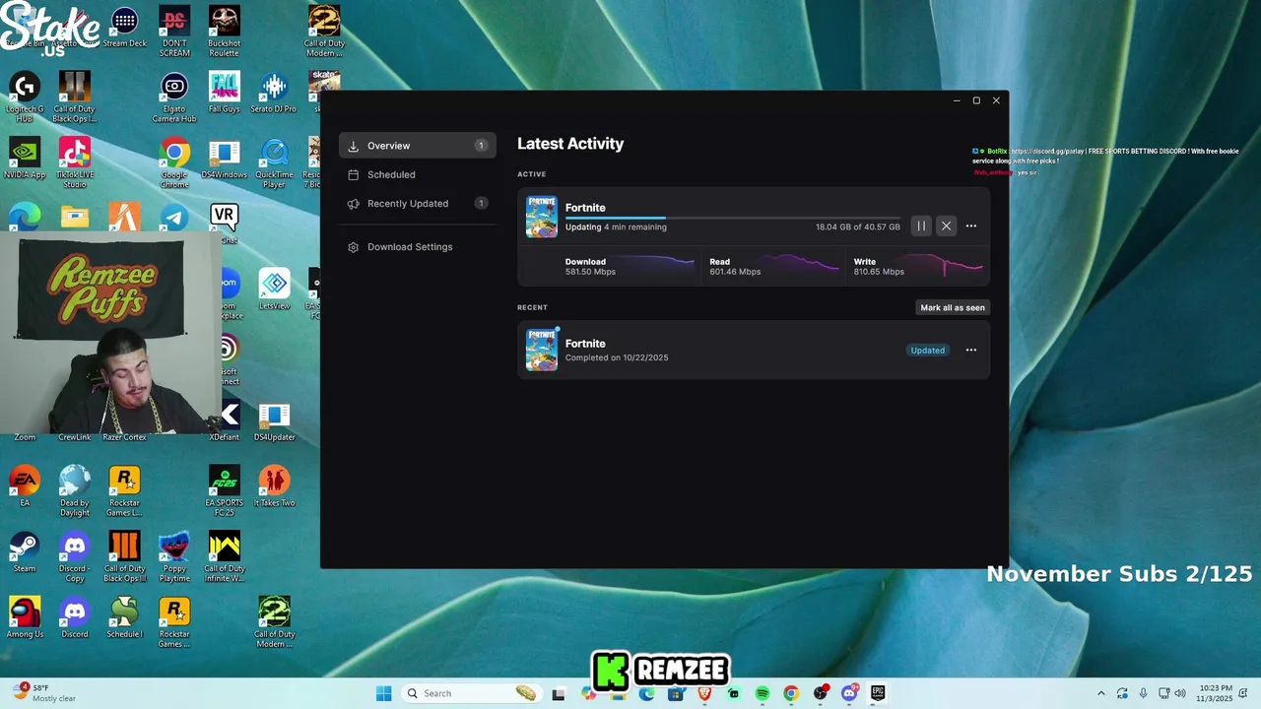Open the Windows Start menu
The height and width of the screenshot is (709, 1261).
click(383, 693)
